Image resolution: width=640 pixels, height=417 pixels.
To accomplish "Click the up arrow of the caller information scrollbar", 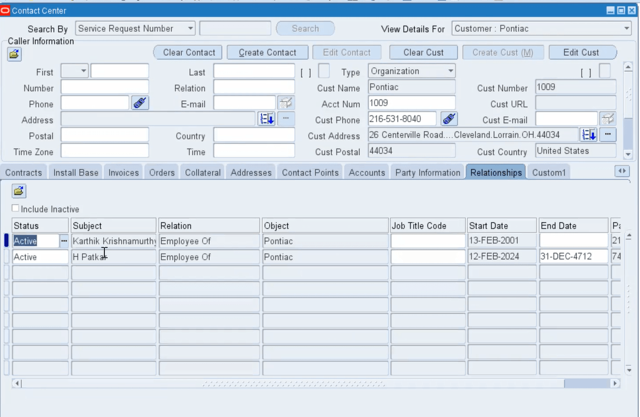I will [x=629, y=67].
